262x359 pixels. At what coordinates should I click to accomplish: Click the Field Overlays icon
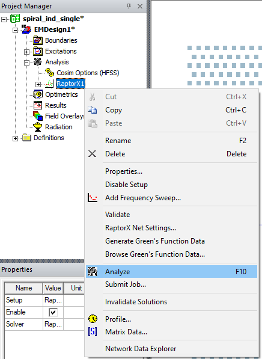[x=38, y=116]
